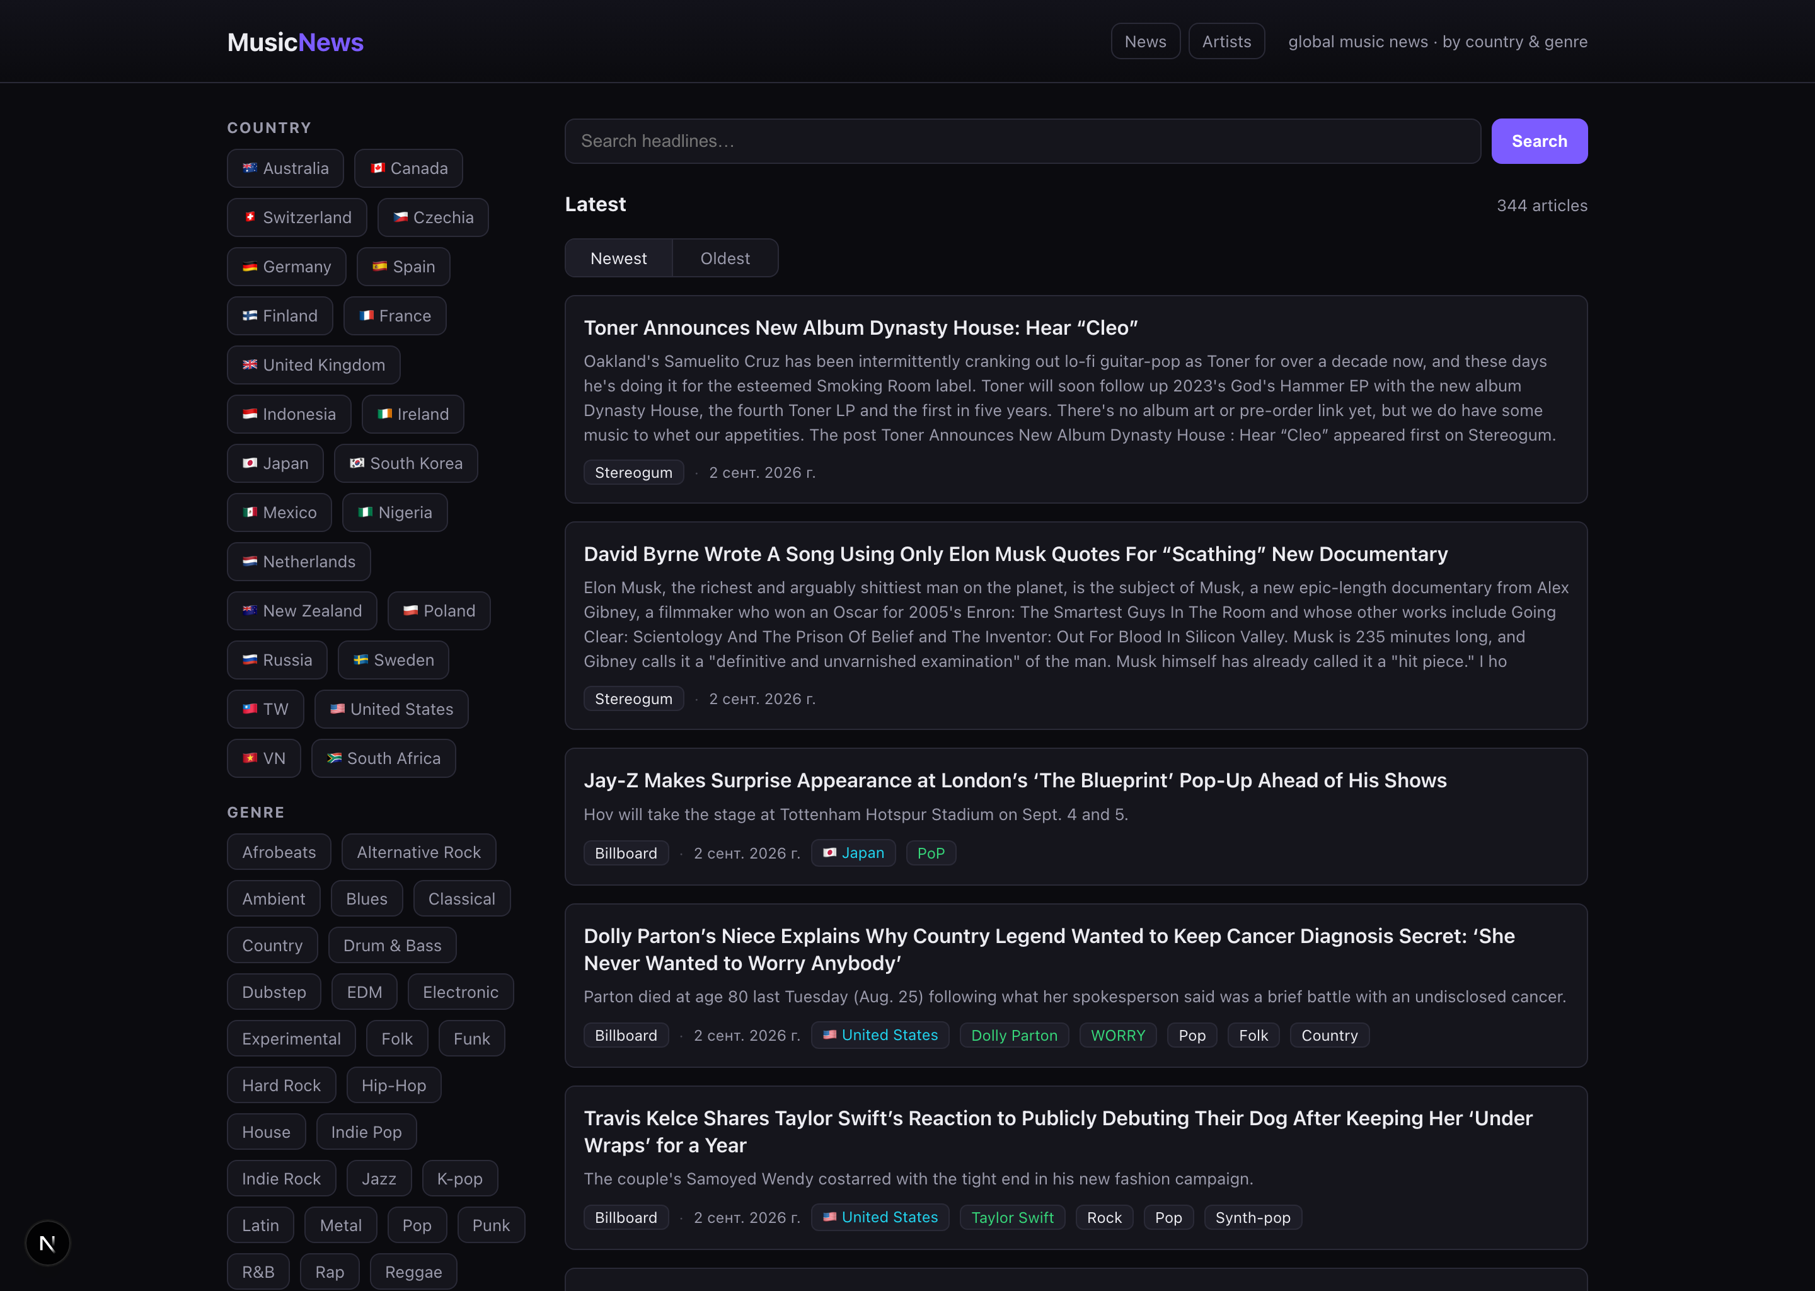Open Jay-Z Blueprint Pop-Up article headline
The height and width of the screenshot is (1291, 1815).
1015,780
